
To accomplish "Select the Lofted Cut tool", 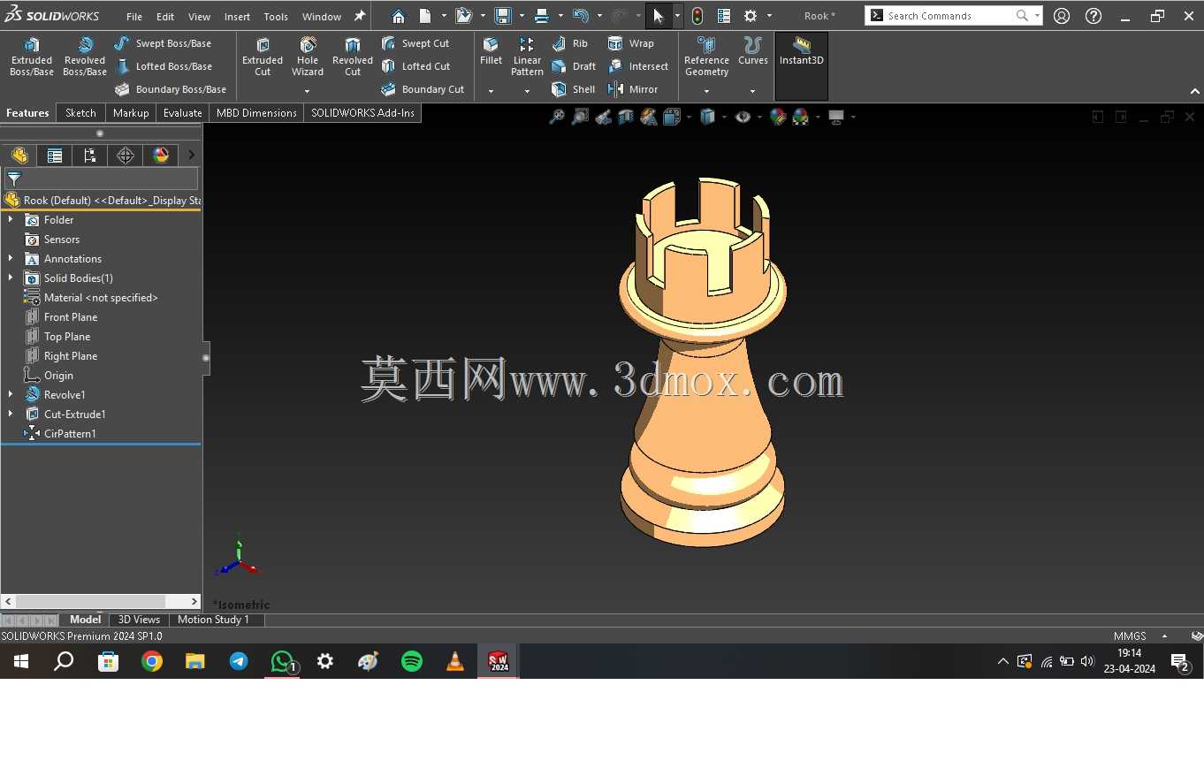I will 415,66.
